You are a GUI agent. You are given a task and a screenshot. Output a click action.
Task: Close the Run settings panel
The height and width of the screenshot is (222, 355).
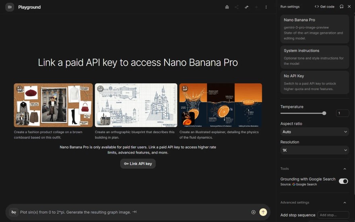coord(349,7)
